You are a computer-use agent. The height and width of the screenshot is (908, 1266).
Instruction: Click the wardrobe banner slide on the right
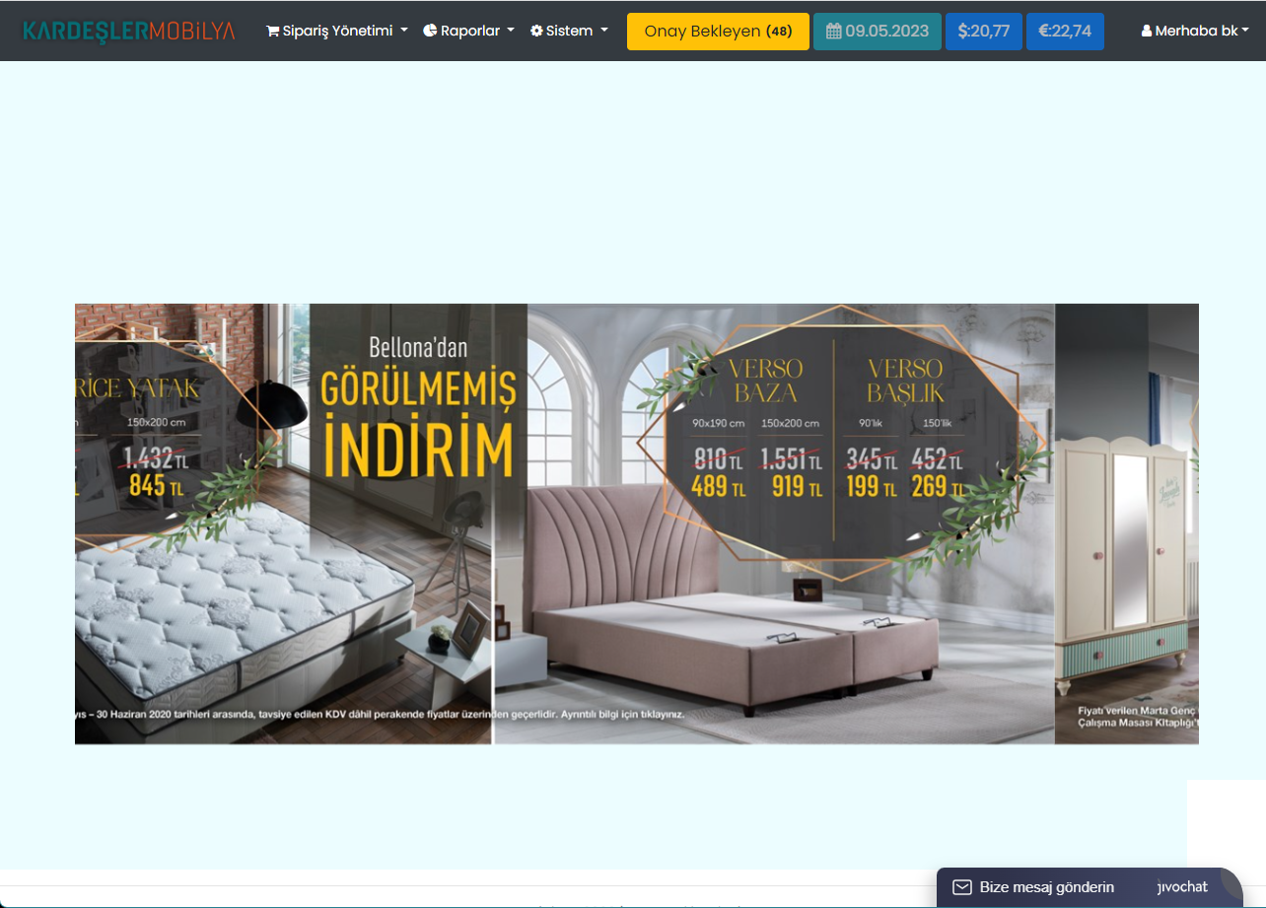click(1127, 524)
